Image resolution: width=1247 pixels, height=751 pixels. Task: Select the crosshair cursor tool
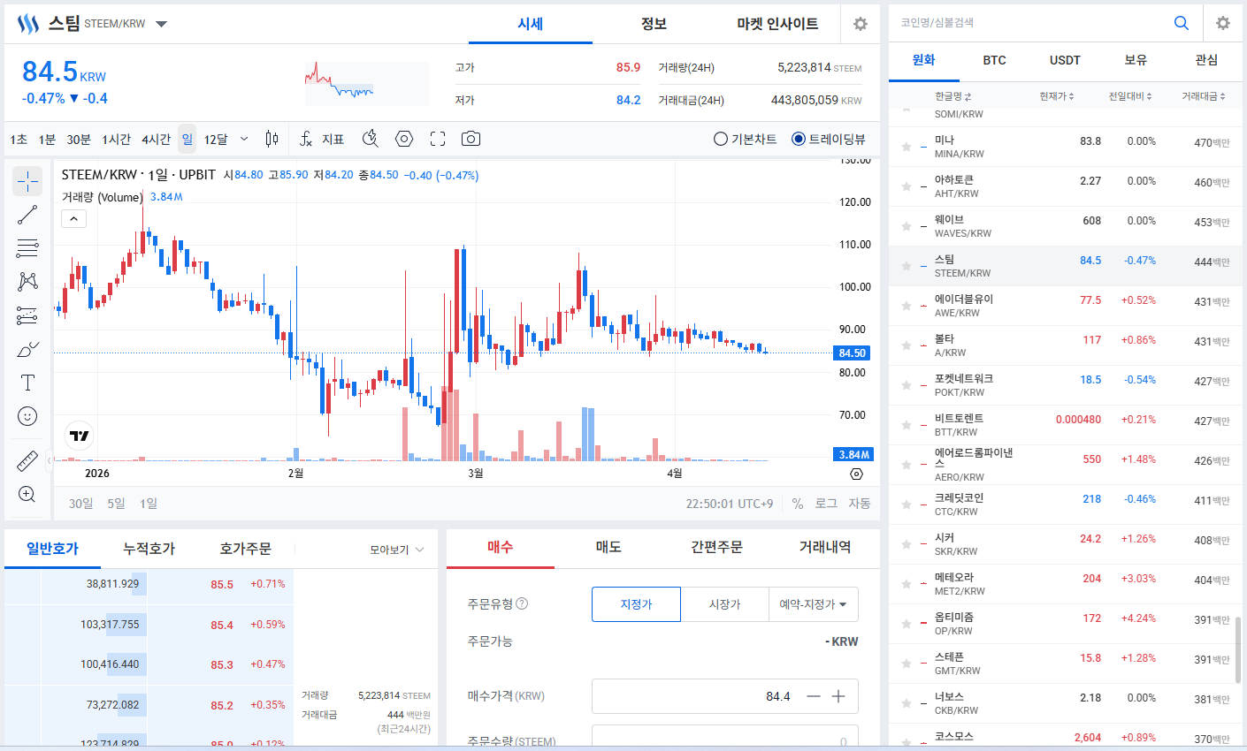pyautogui.click(x=27, y=181)
